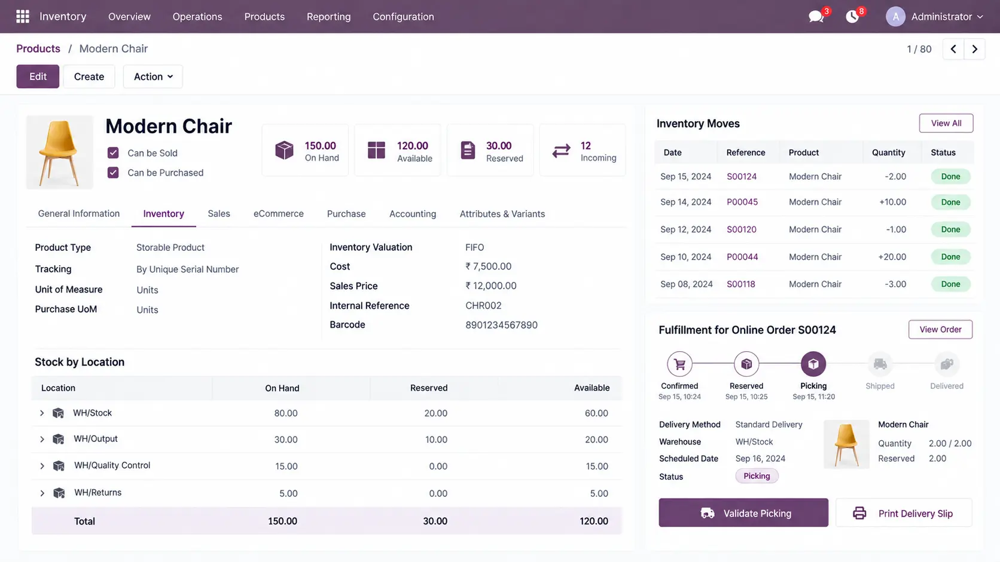Click the Incoming arrows icon
Screen dimensions: 1000x562
pyautogui.click(x=561, y=151)
